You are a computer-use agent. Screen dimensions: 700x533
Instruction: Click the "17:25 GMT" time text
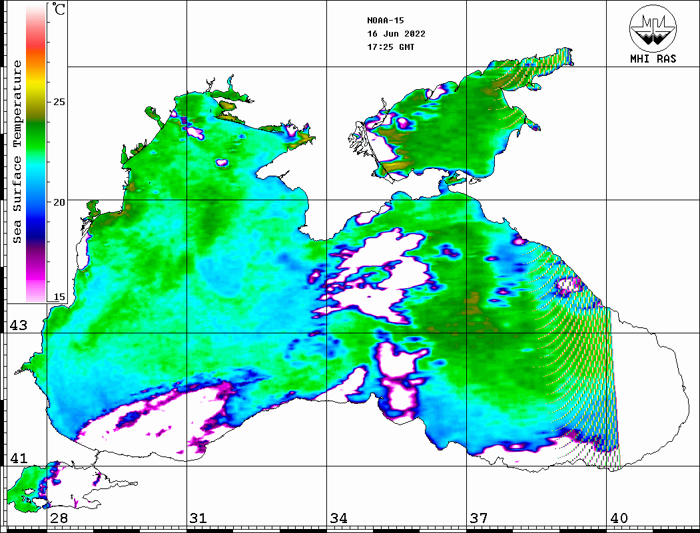coord(390,47)
